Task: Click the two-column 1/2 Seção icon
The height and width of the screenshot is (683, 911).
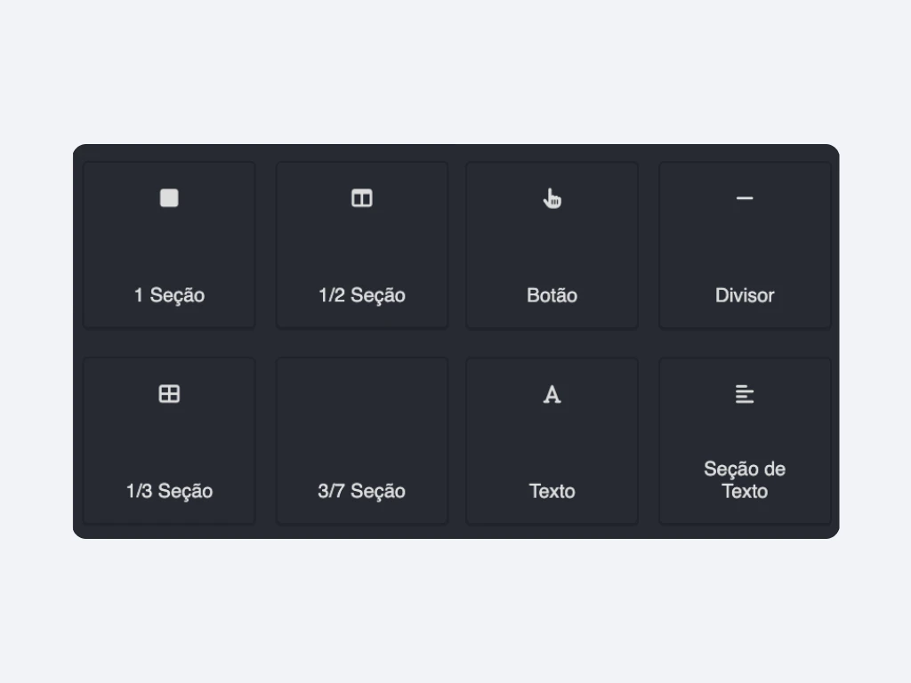Action: click(362, 198)
